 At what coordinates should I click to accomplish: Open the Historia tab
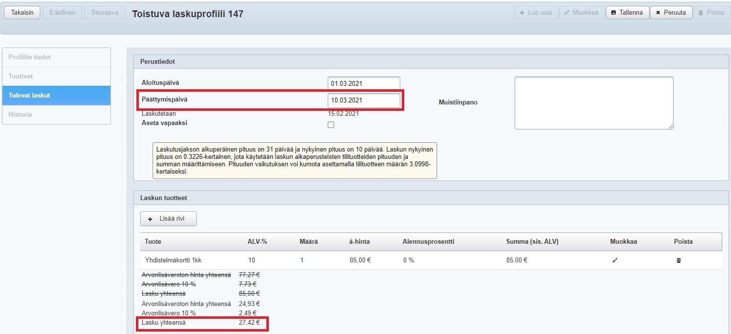click(56, 115)
